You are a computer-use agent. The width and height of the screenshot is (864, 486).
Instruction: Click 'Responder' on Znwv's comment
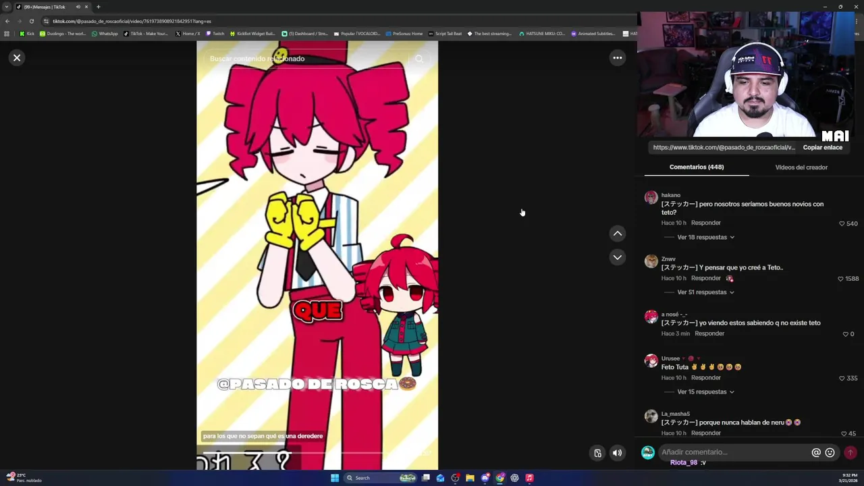click(x=706, y=278)
